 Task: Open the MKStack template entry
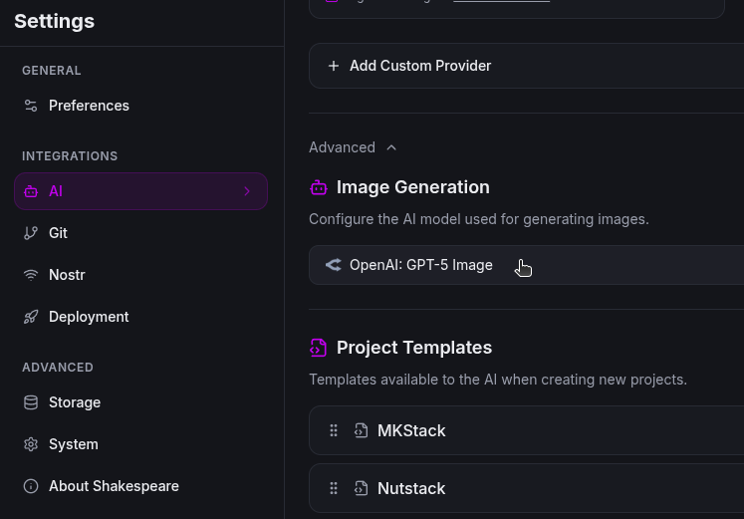[411, 430]
